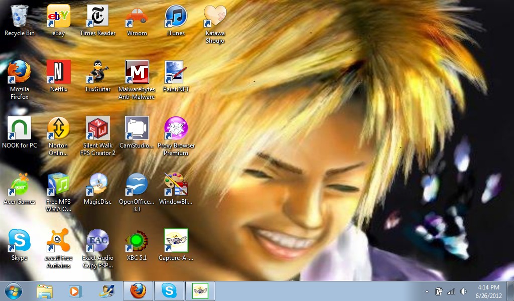Select the XBC 5.1 icon
The image size is (514, 301).
[x=137, y=241]
